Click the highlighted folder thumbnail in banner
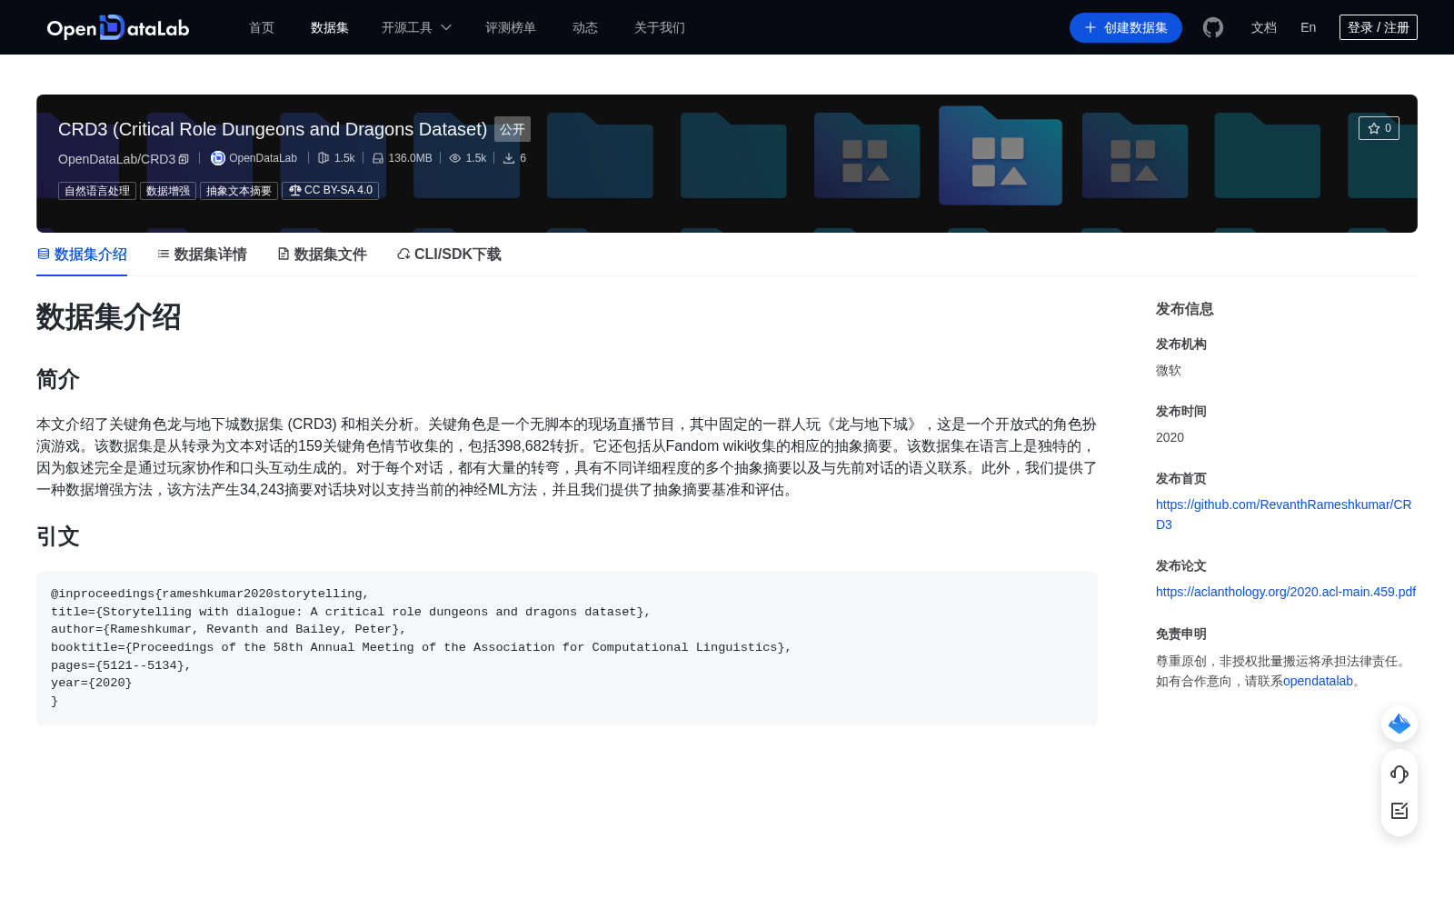The image size is (1454, 909). 1001,155
